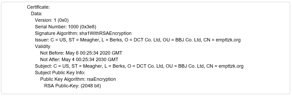Click the Public Key Algorithm: rsaEncryption line
The width and height of the screenshot is (292, 96).
tap(78, 79)
